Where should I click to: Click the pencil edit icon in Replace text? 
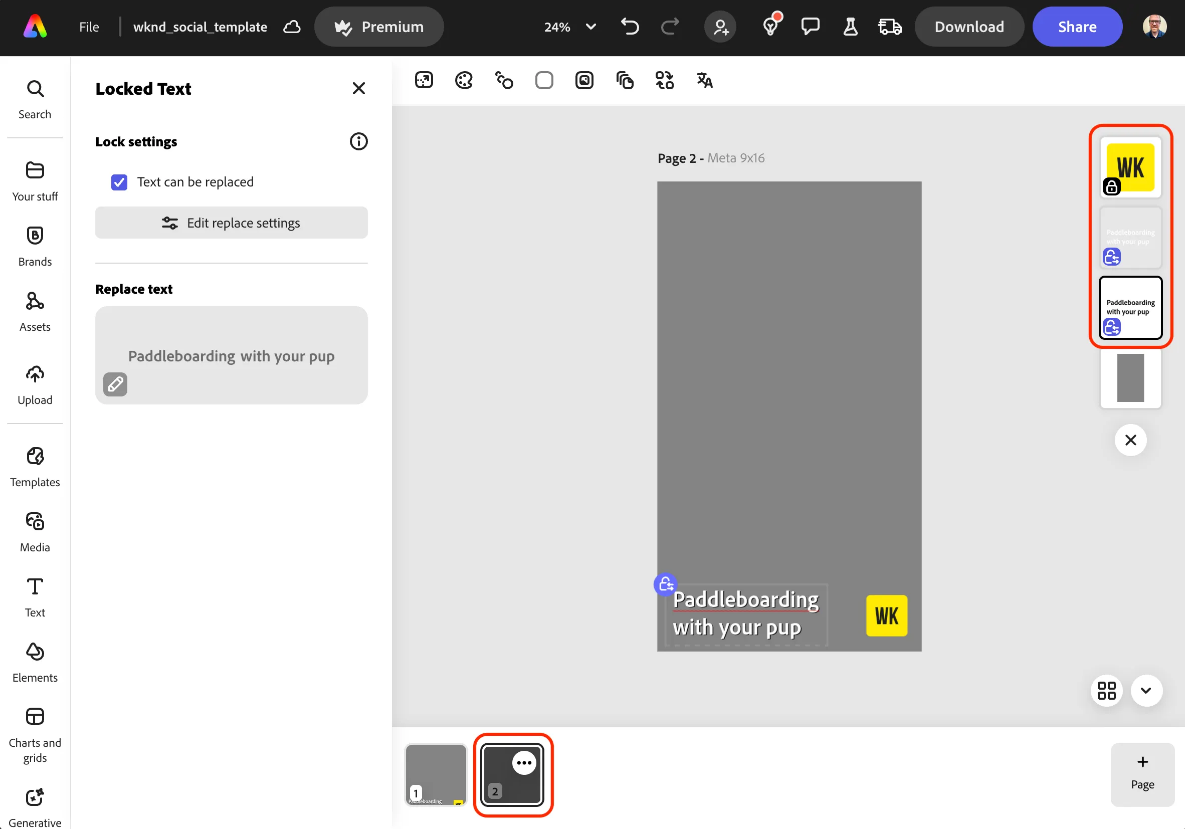115,384
